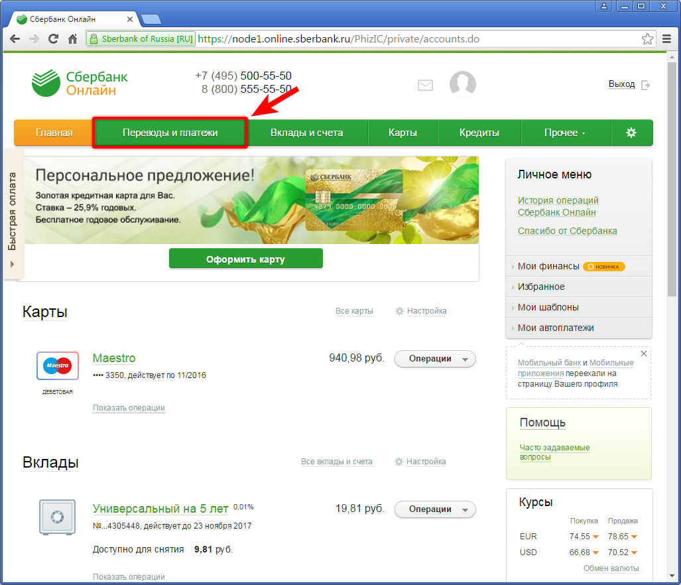Close the mobile bank notice
Viewport: 681px width, 585px height.
pos(644,354)
